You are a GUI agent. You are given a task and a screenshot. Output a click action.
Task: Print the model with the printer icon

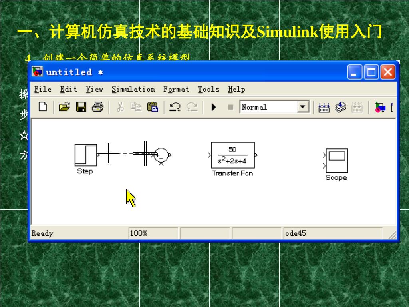click(x=97, y=107)
